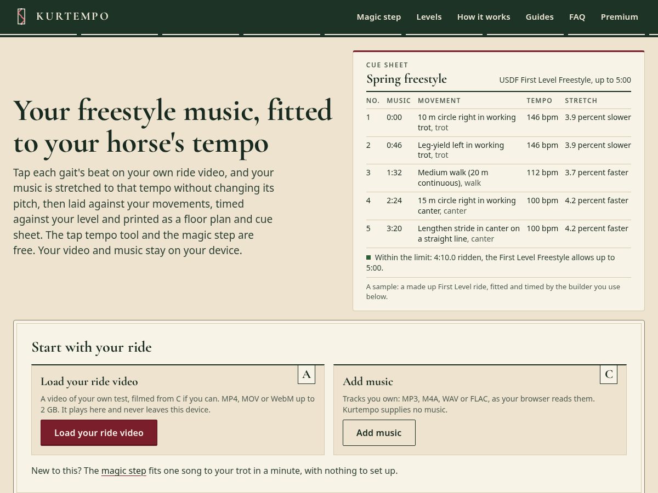
Task: Click the Add music button
Action: 379,433
